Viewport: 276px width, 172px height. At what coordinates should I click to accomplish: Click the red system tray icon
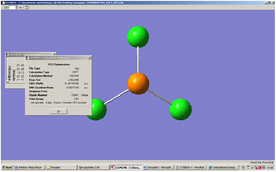[260, 168]
